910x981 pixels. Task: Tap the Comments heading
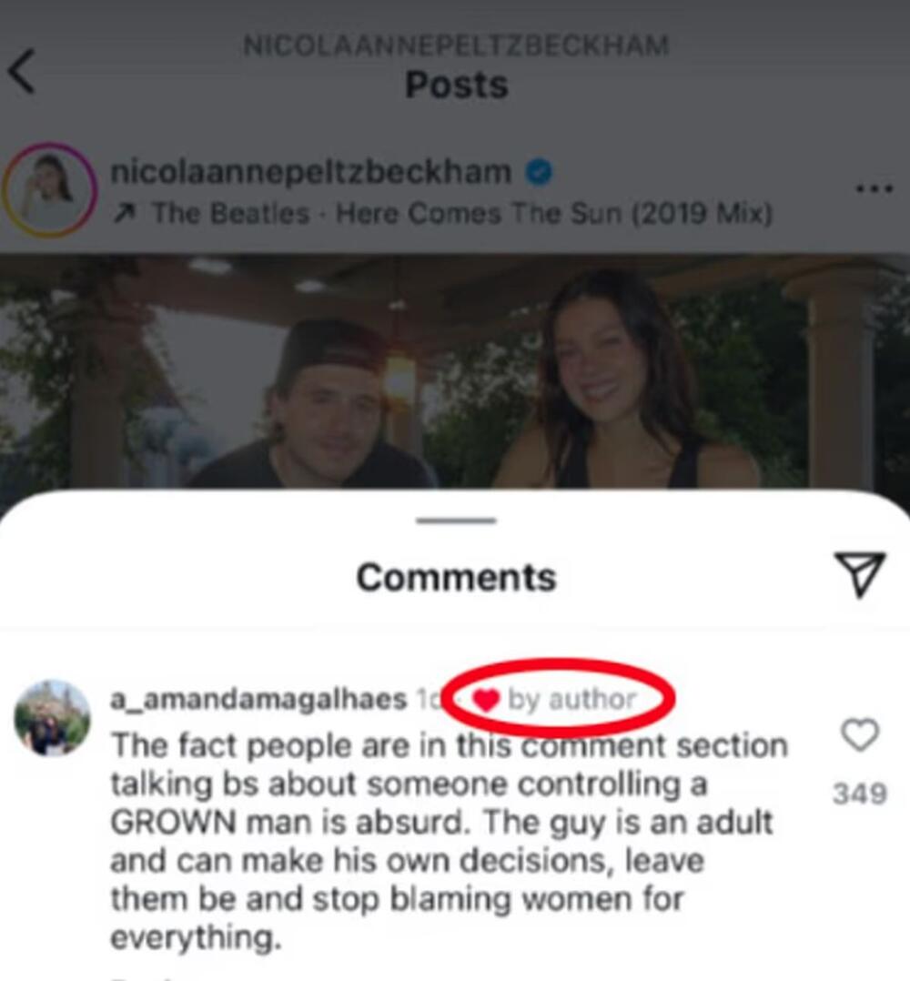pyautogui.click(x=456, y=577)
